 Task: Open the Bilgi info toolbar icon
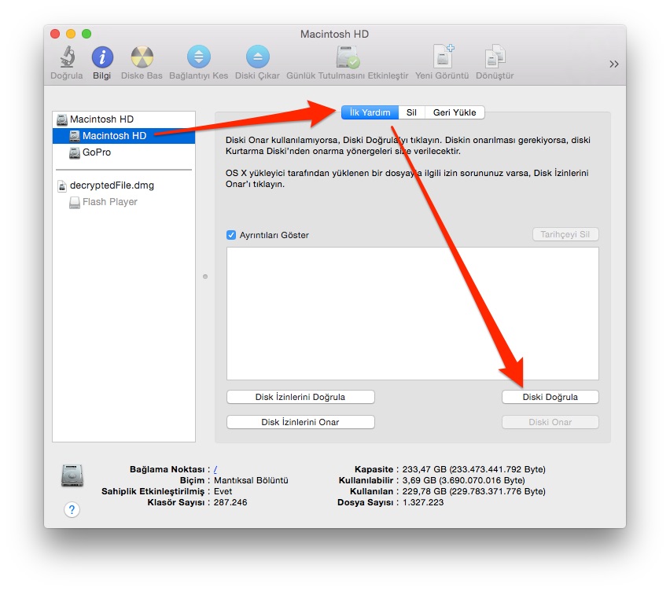(102, 58)
